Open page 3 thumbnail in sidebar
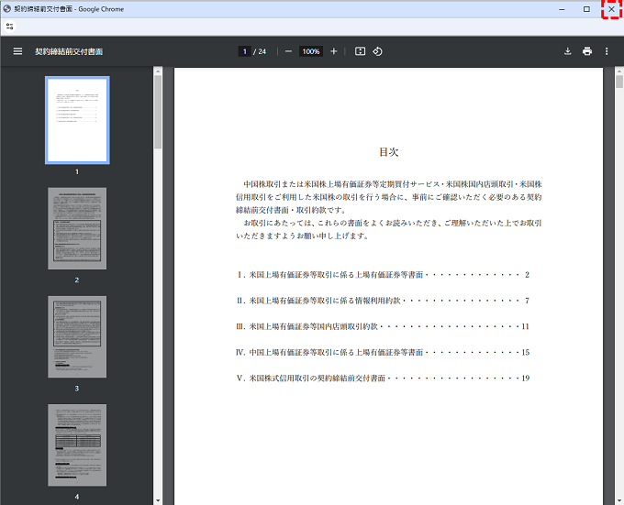624x505 pixels. pos(77,336)
